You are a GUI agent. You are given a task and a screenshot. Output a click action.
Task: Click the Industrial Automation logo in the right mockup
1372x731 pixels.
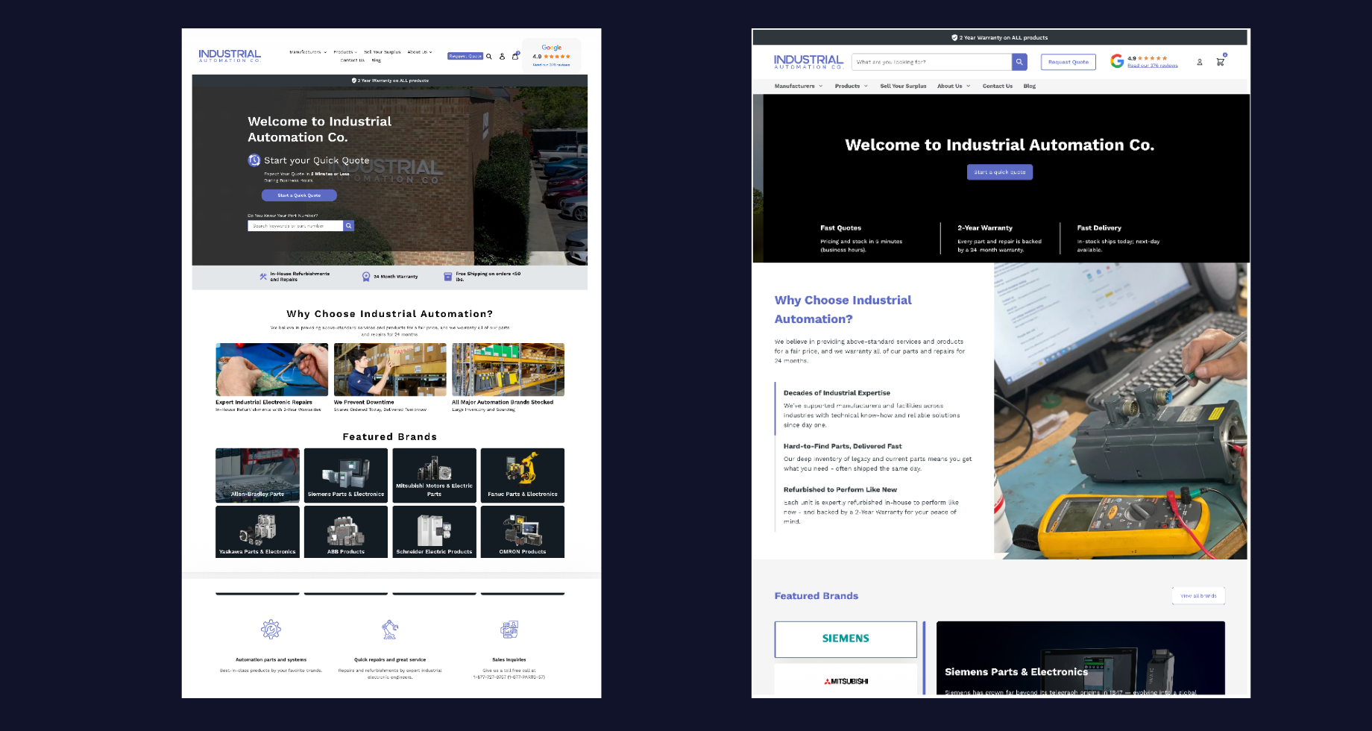coord(808,62)
